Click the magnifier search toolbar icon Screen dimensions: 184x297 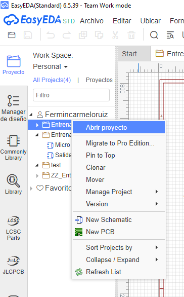[154, 35]
